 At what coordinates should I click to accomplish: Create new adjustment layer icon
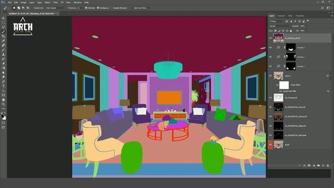coord(314,166)
